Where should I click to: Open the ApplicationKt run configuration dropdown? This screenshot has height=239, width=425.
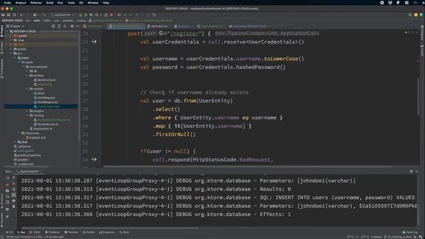tap(62, 15)
